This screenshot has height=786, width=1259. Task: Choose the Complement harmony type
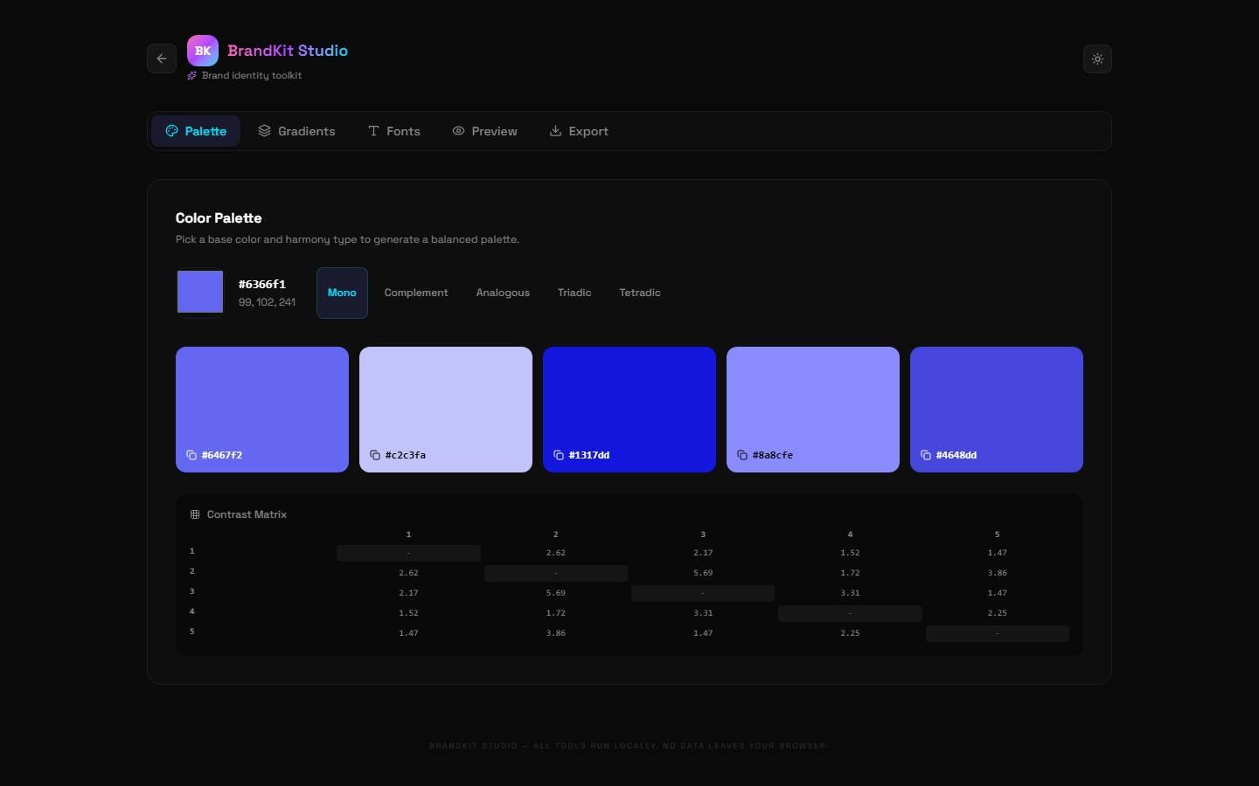416,293
